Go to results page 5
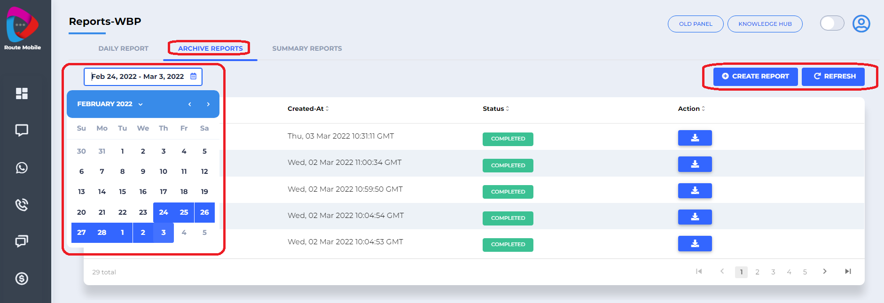This screenshot has width=884, height=303. coord(805,272)
